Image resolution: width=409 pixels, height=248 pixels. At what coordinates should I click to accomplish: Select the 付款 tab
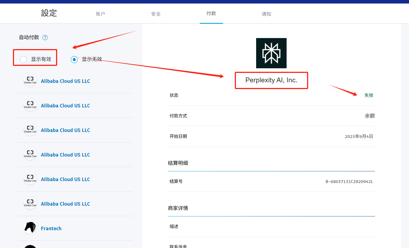tap(211, 13)
